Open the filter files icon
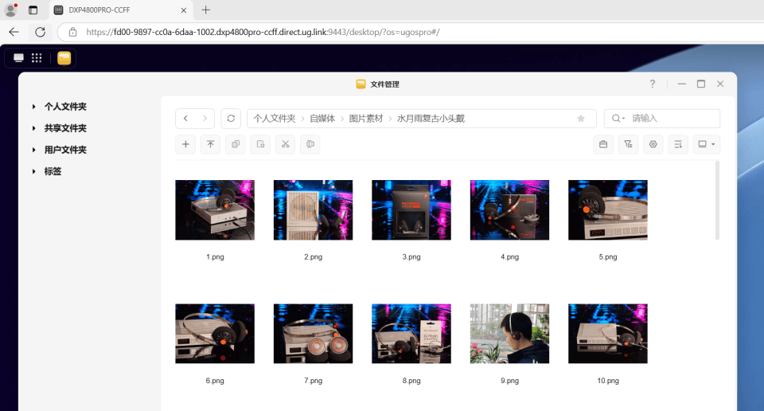This screenshot has width=764, height=411. [628, 144]
